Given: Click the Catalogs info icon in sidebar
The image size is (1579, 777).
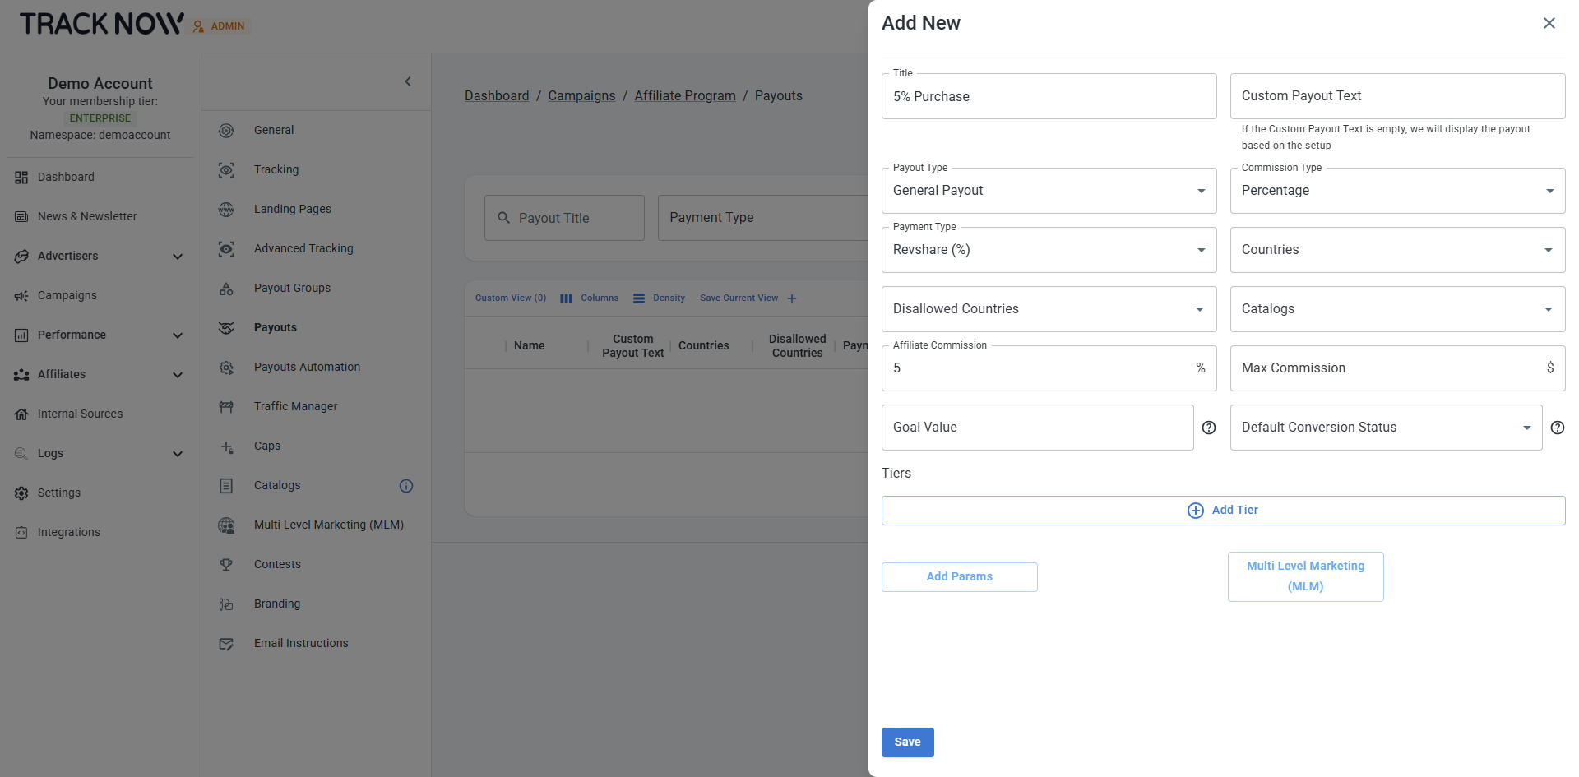Looking at the screenshot, I should [x=406, y=486].
